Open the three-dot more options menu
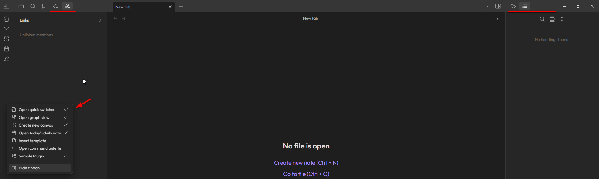 point(497,18)
